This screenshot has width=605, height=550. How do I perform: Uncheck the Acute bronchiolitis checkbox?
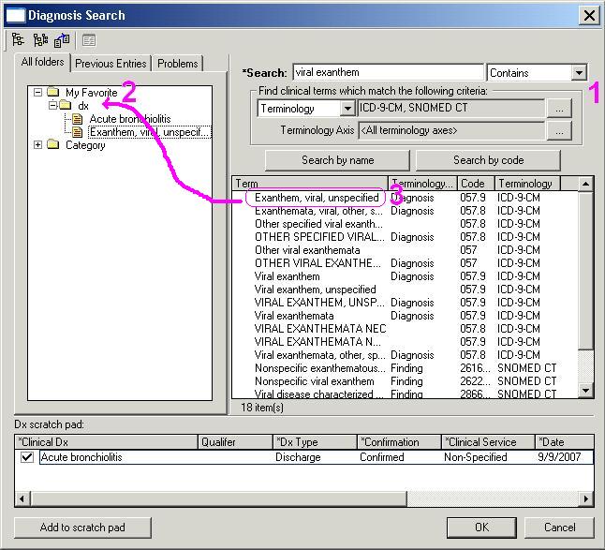(x=27, y=457)
